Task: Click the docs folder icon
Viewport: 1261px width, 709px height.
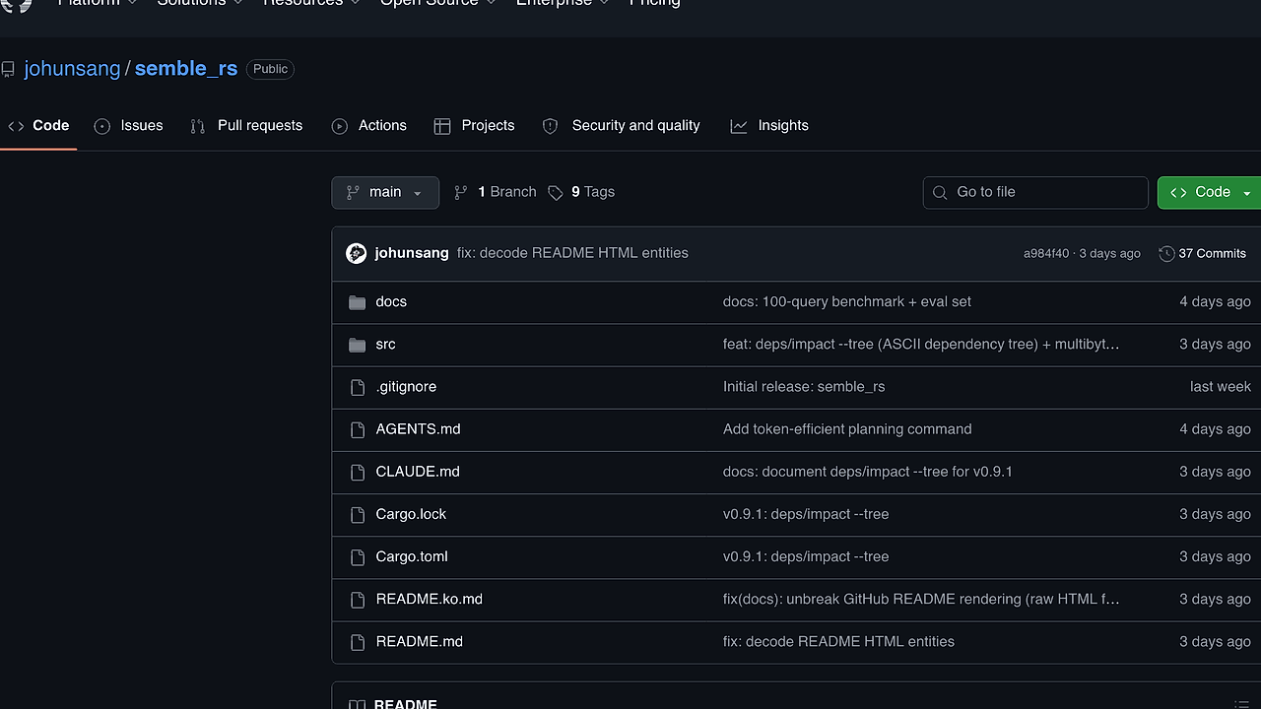Action: point(358,302)
